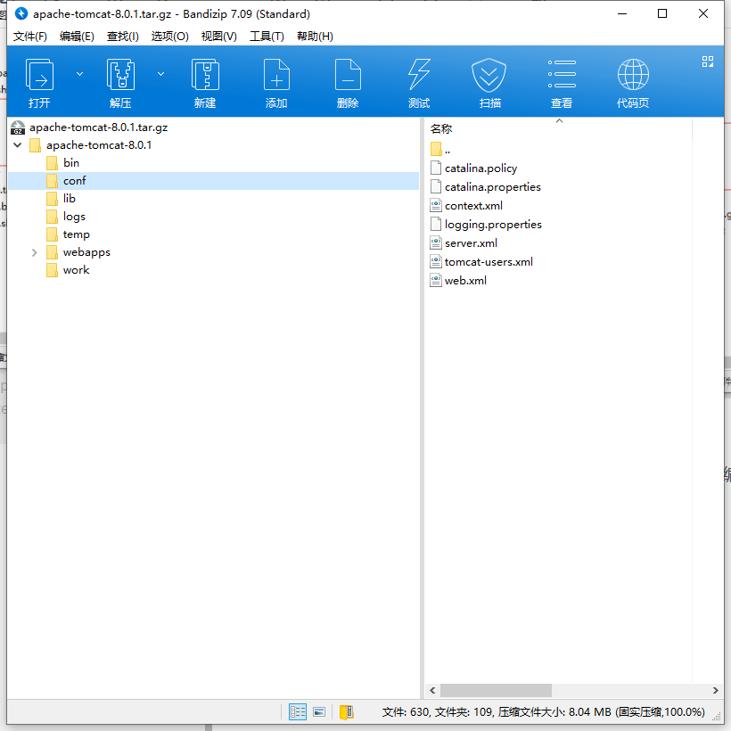This screenshot has height=731, width=731.
Task: Select the webapps folder label in tree
Action: (86, 252)
